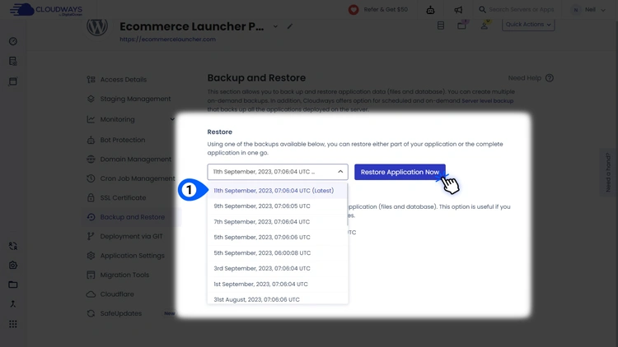The width and height of the screenshot is (618, 347).
Task: Choose the 7th September 2023 backup
Action: (x=262, y=222)
